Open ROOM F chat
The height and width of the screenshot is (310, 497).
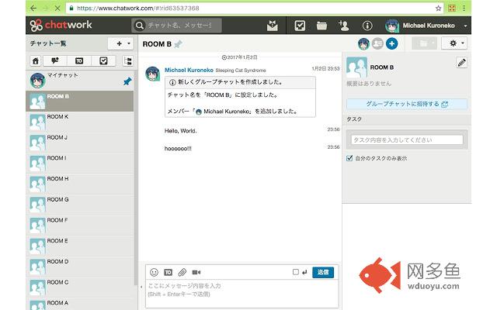point(79,226)
